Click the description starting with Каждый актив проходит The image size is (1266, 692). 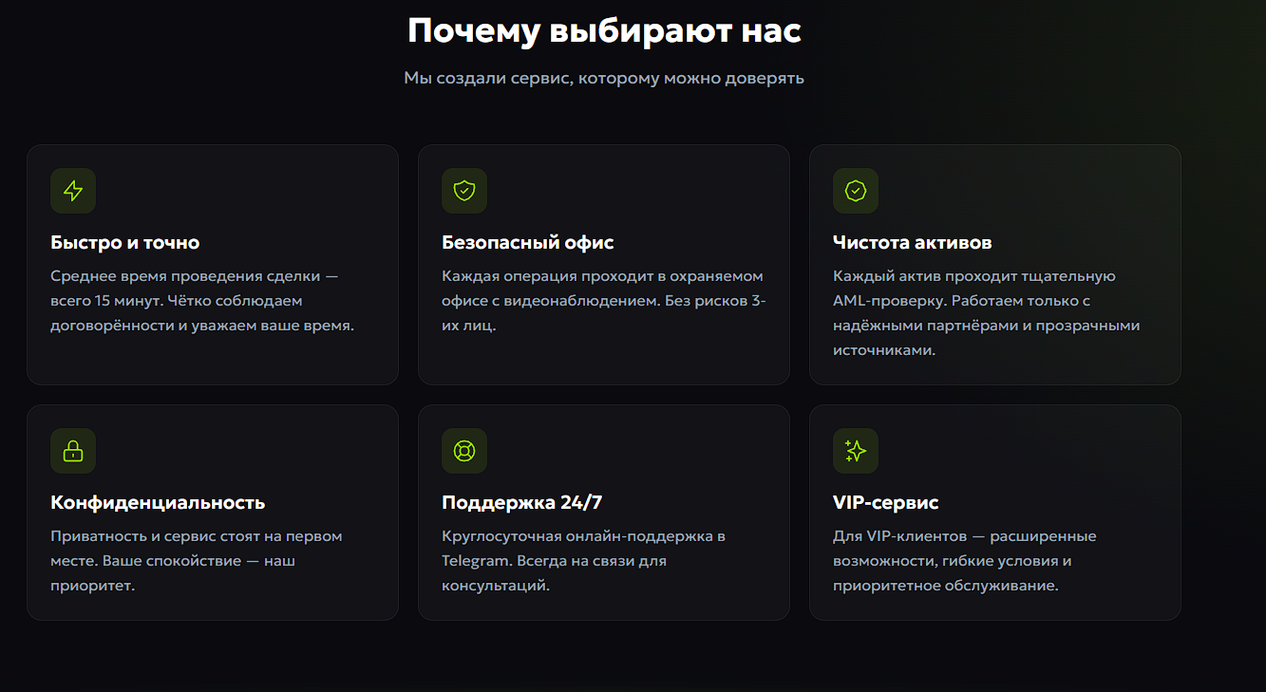click(x=987, y=312)
